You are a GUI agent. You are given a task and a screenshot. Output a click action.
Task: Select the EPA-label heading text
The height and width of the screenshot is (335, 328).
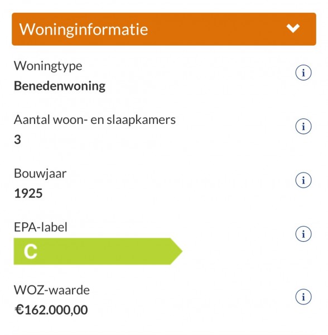tap(41, 227)
